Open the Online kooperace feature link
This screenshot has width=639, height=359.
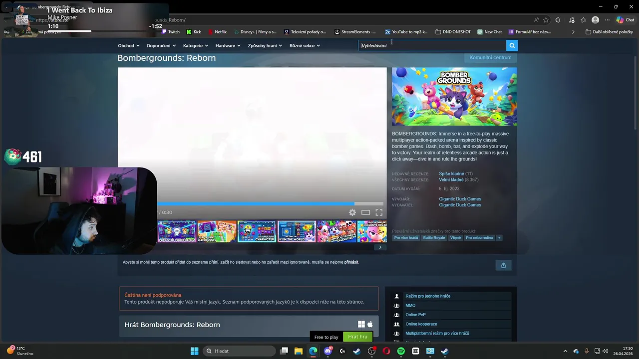click(421, 324)
